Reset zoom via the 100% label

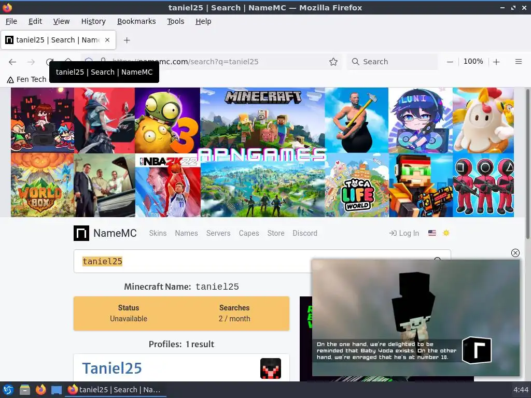point(473,61)
